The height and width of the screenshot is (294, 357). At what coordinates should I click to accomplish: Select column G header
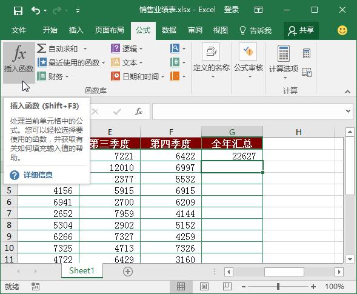click(232, 132)
